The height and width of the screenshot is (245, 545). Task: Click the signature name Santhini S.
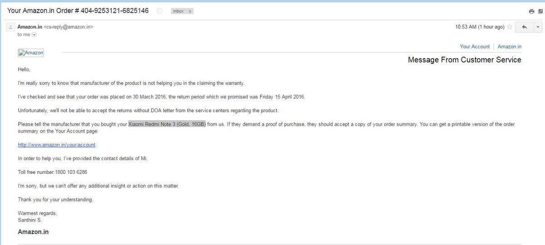coord(31,220)
